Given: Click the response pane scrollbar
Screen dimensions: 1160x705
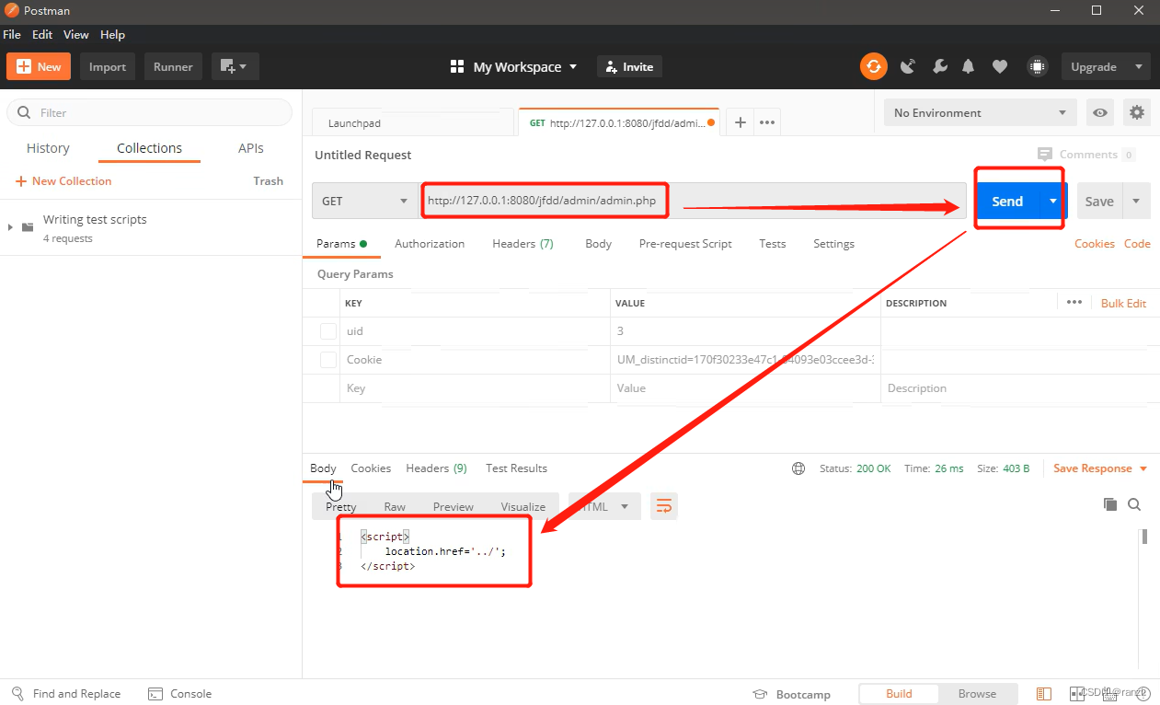Looking at the screenshot, I should click(1144, 537).
